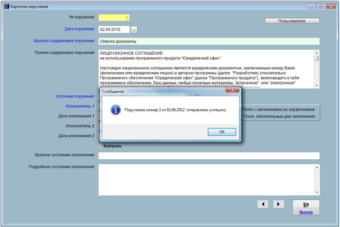Go to next record with right arrow

pyautogui.click(x=278, y=204)
